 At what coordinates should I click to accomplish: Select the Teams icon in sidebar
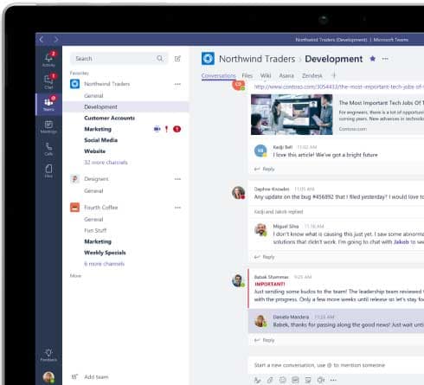click(x=48, y=104)
